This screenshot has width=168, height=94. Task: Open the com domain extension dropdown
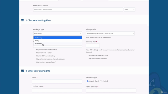[x=129, y=9]
